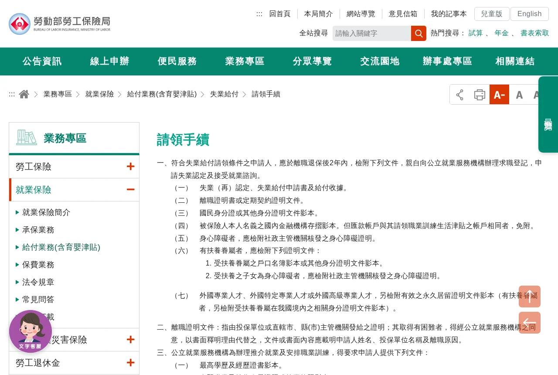This screenshot has width=558, height=375.
Task: Open 承保業務 in the sidebar
Action: 38,230
